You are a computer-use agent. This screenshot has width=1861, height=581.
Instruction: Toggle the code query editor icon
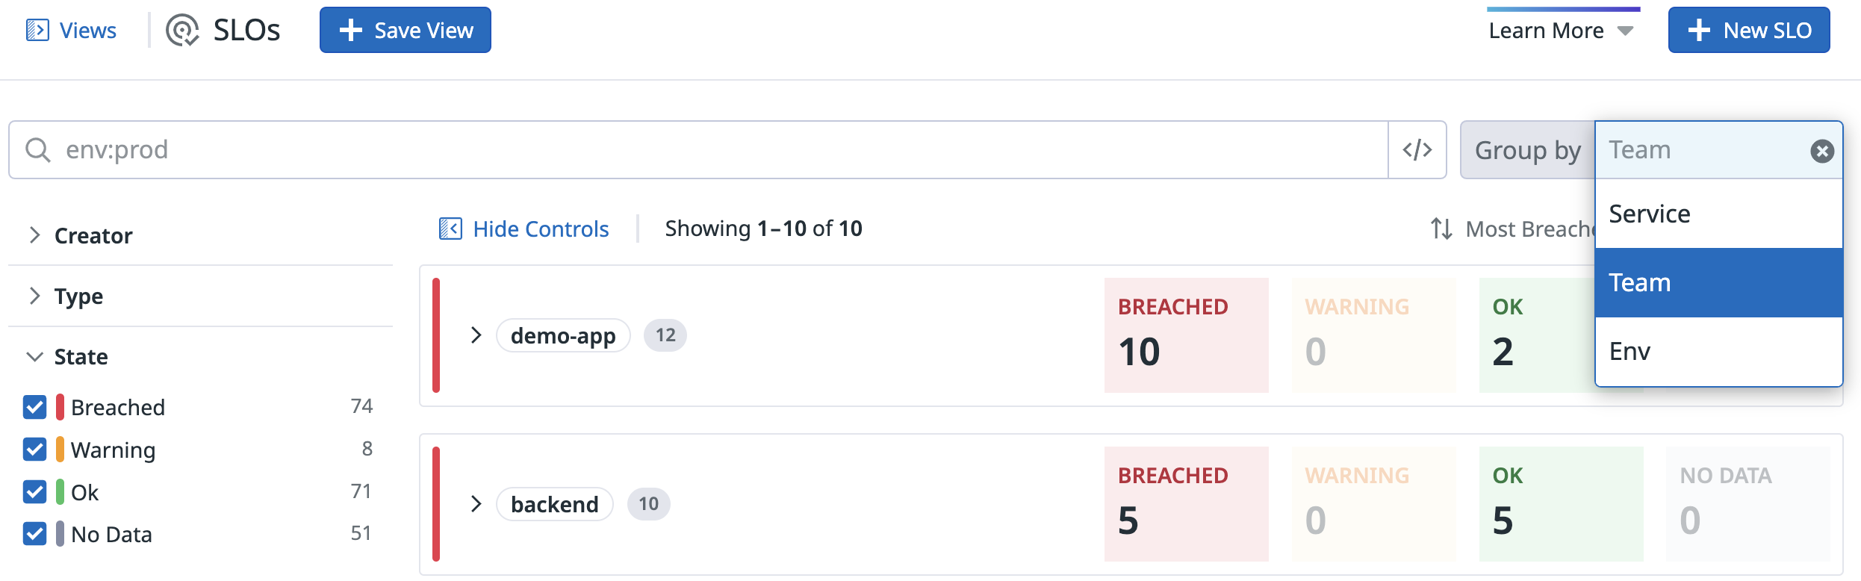coord(1417,149)
